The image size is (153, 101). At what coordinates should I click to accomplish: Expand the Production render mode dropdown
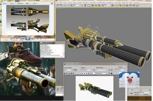click(x=120, y=70)
